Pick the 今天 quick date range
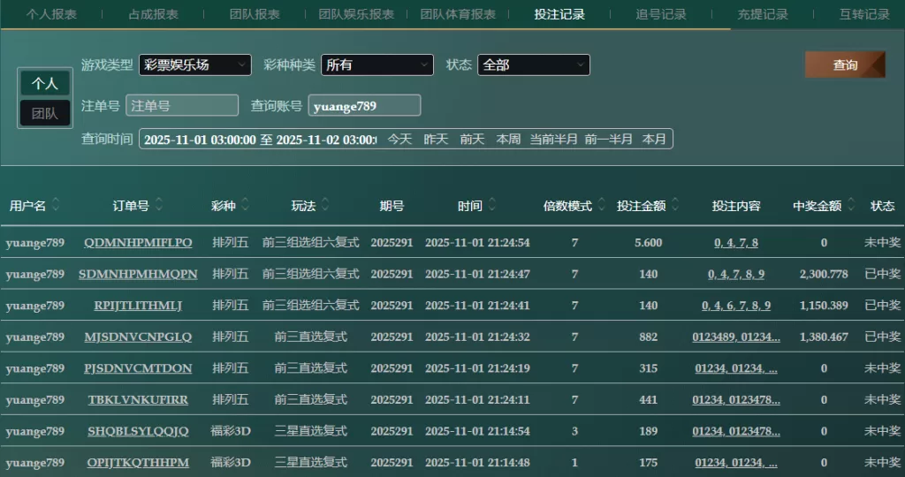The image size is (905, 477). tap(399, 140)
